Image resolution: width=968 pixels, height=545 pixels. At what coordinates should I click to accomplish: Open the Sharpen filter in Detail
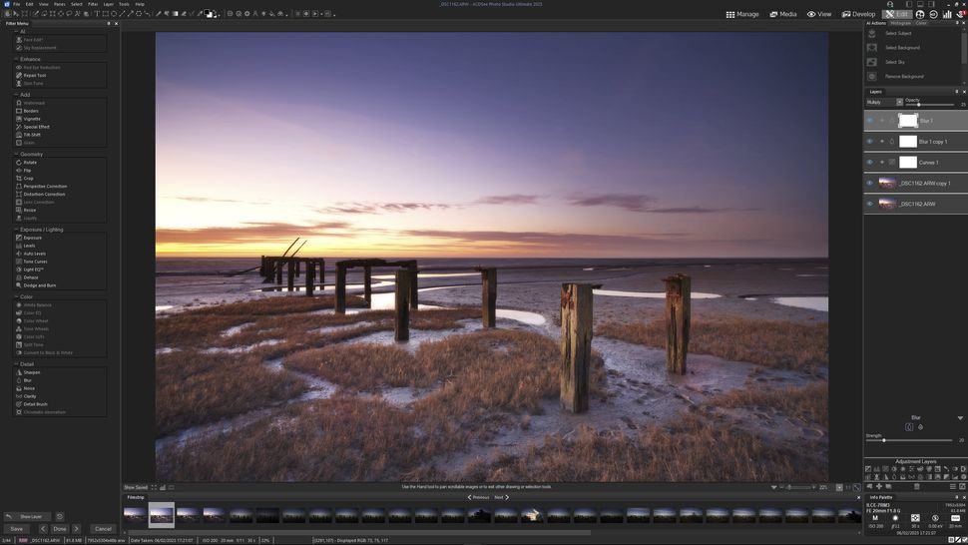tap(32, 372)
